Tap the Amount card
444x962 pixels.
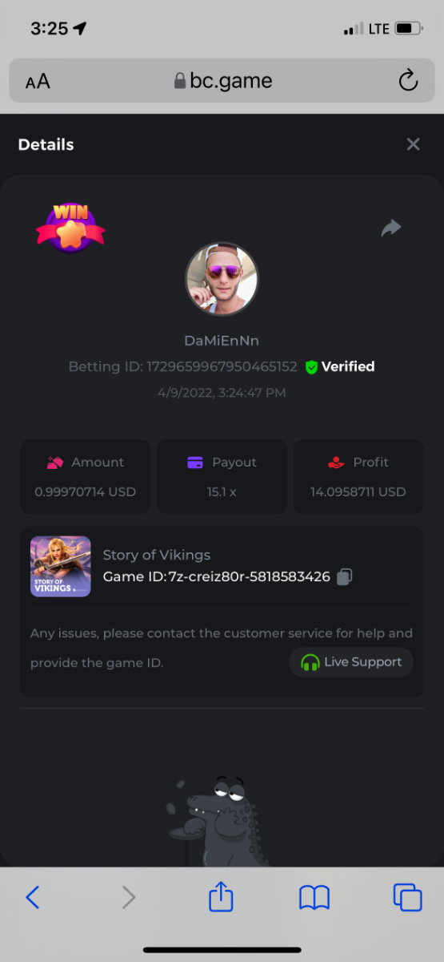point(85,476)
